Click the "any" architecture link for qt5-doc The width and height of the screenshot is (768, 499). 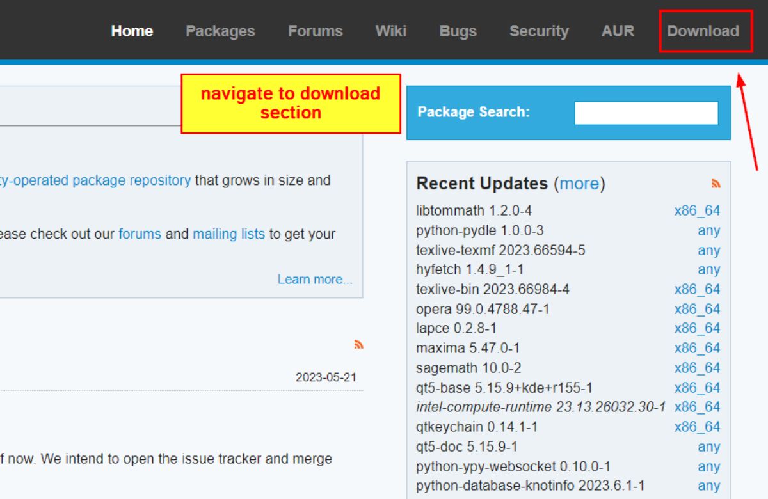coord(708,447)
